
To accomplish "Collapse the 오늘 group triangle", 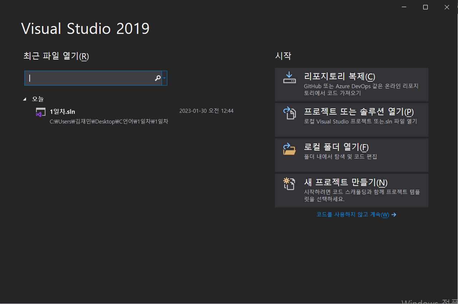I will pyautogui.click(x=25, y=99).
